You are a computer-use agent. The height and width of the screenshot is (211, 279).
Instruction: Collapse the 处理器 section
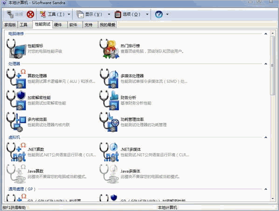[266, 64]
